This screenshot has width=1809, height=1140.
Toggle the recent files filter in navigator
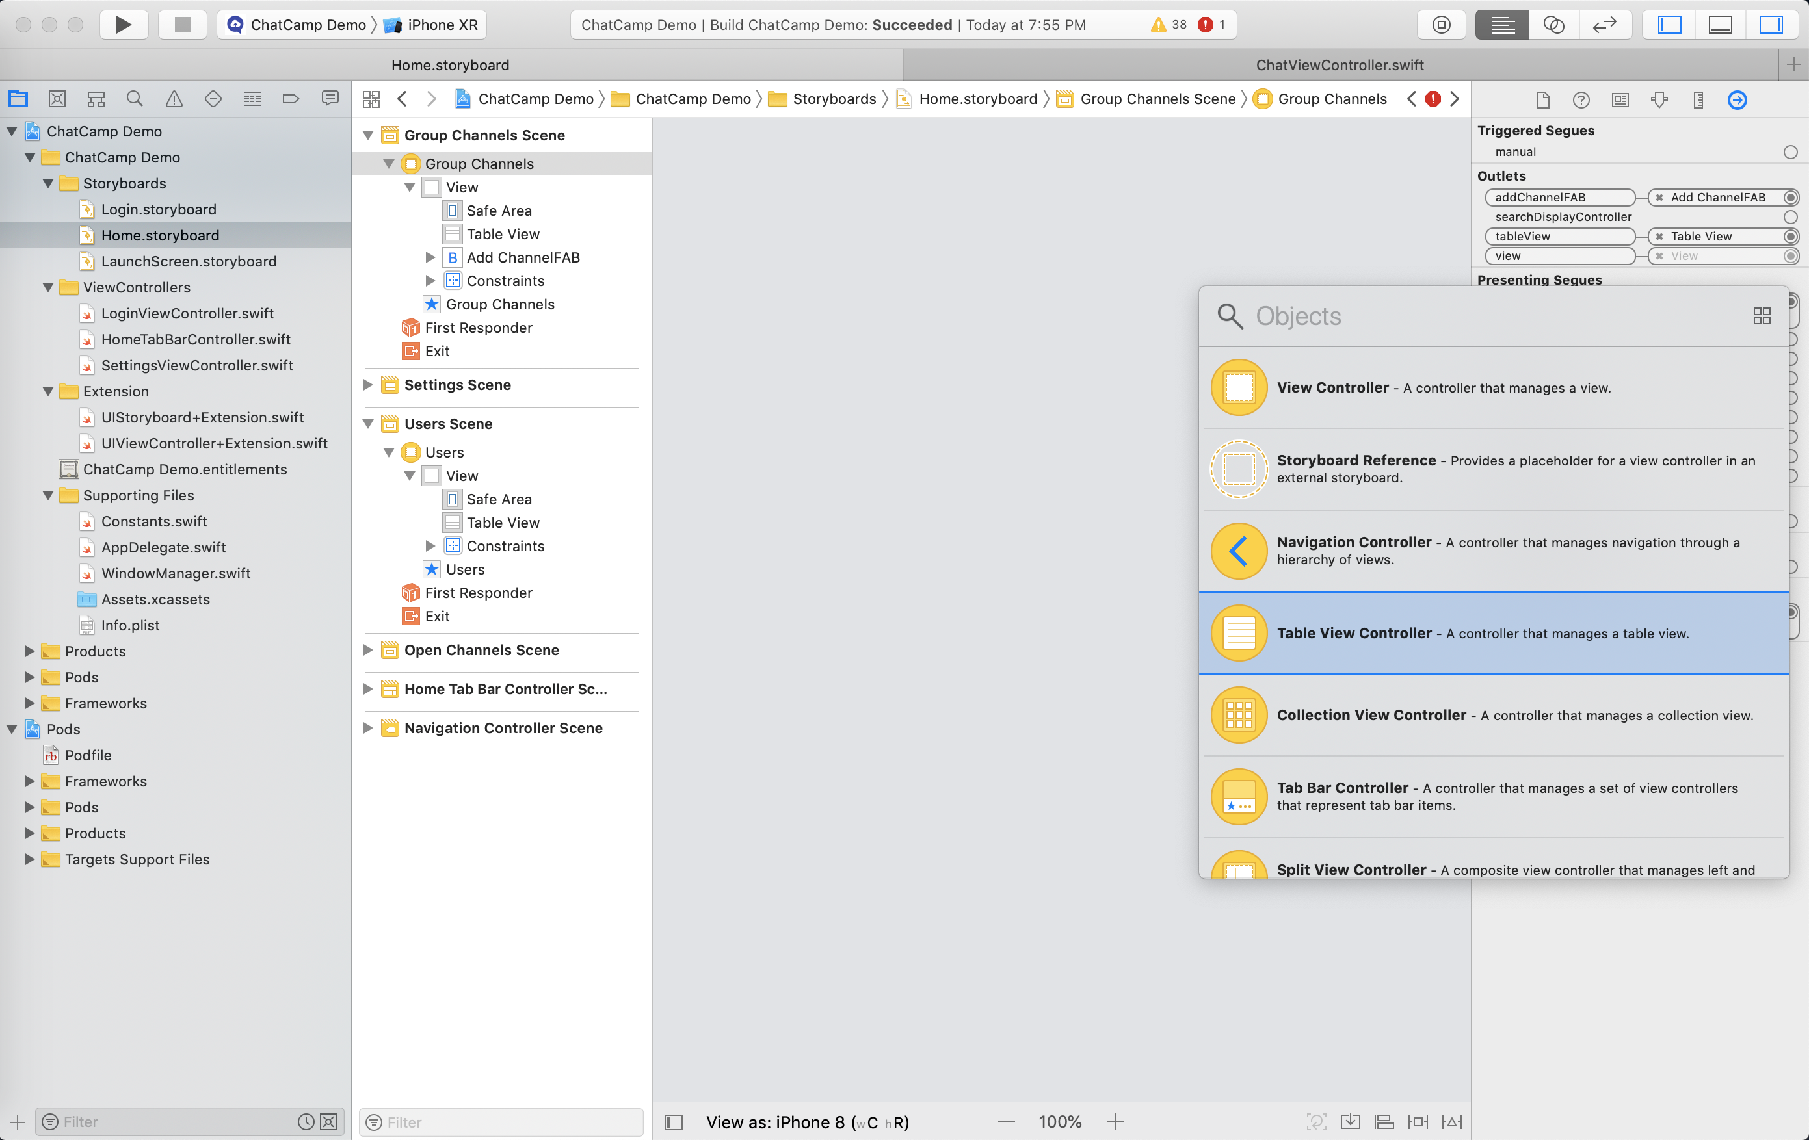[x=306, y=1122]
